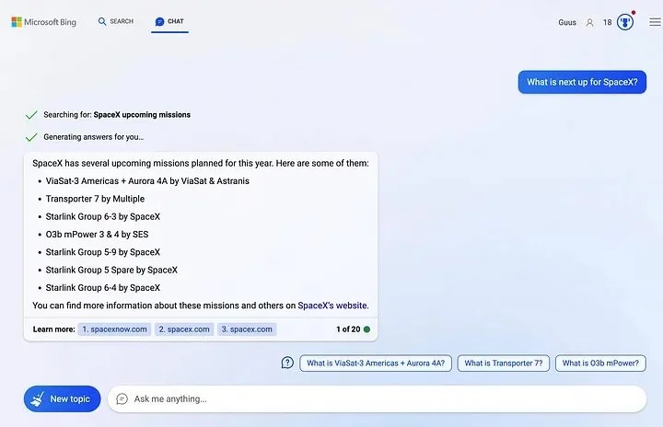Click the checkmark beside 'Generating answers'
The width and height of the screenshot is (663, 427).
pos(31,137)
